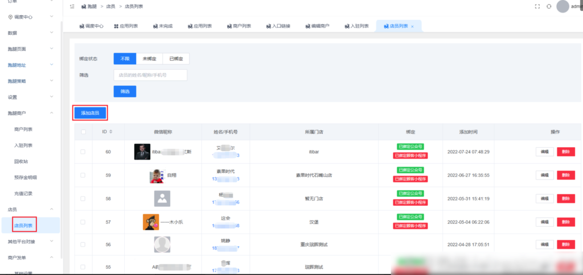Click the ID column sort arrows
Screen dimensions: 583x275
(110, 132)
